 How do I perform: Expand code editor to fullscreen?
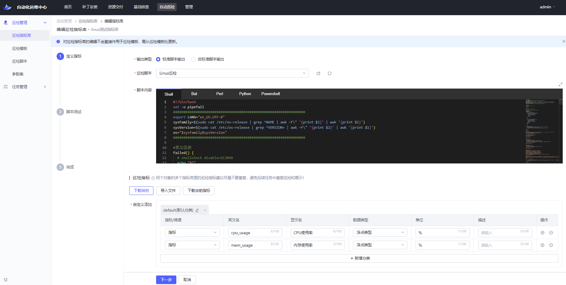pyautogui.click(x=560, y=85)
